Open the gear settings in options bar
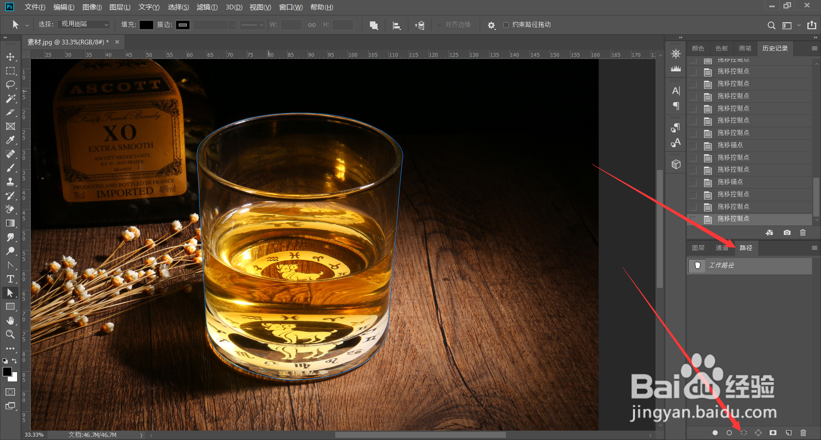Image resolution: width=821 pixels, height=440 pixels. click(x=491, y=25)
